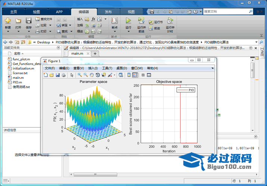Click the Edit Plot arrow pointer in Figure 1
This screenshot has height=186, width=267.
(72, 75)
